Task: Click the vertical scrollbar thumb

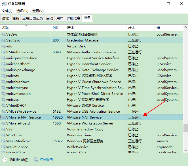Action: 185,128
